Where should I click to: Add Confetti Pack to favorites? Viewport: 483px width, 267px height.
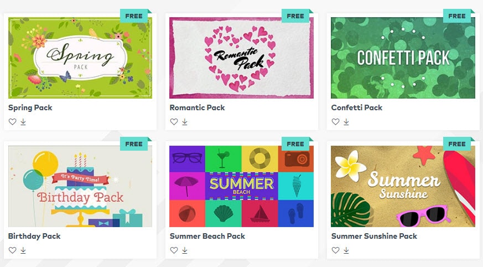[x=335, y=122]
